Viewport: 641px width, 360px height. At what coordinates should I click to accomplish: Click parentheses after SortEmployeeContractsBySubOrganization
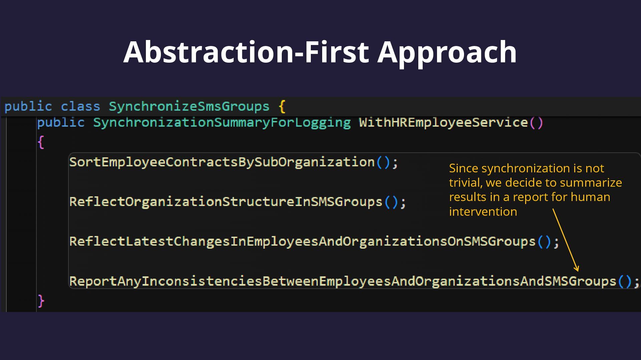(x=383, y=162)
